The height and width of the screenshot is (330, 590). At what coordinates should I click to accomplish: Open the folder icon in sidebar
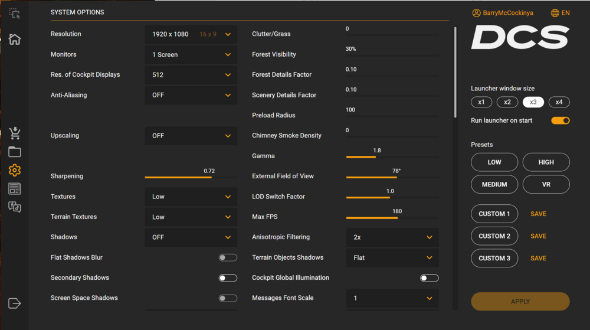pyautogui.click(x=15, y=152)
